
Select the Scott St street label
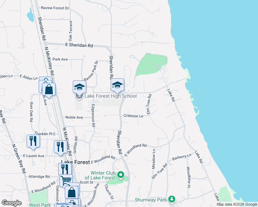tap(86, 182)
